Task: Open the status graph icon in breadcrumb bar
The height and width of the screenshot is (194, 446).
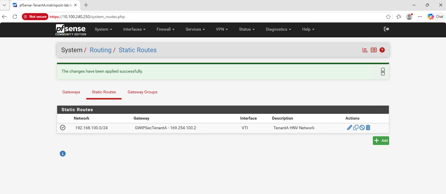Action: point(365,50)
